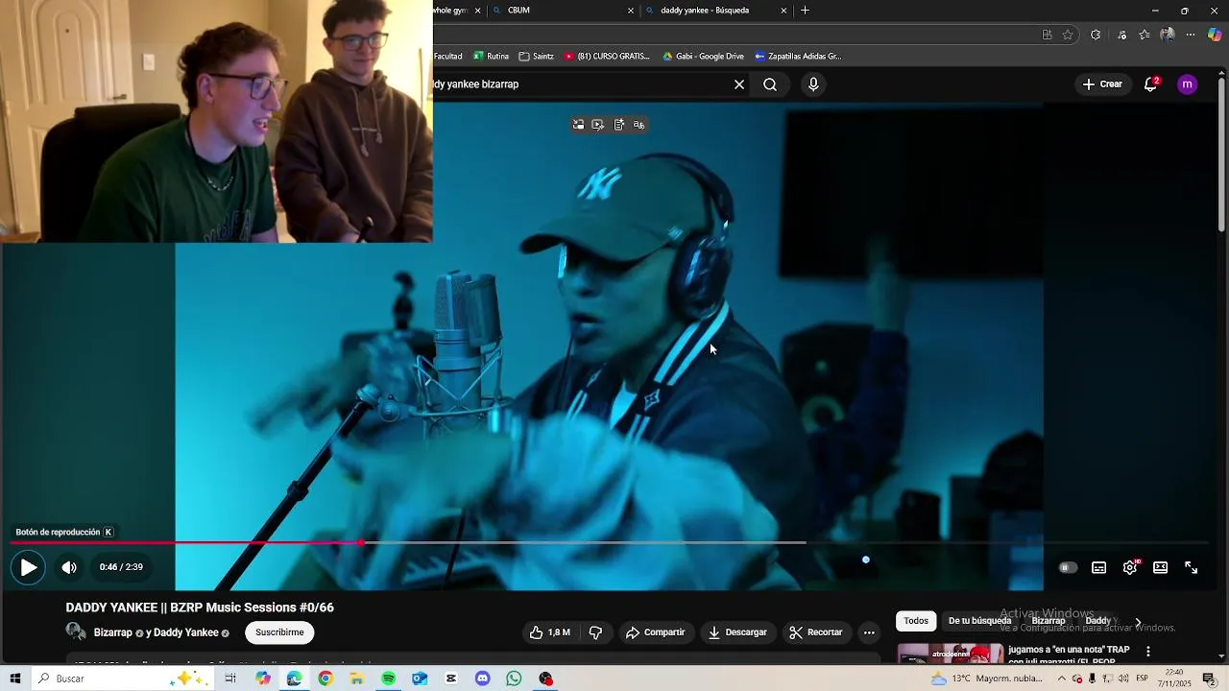Screen dimensions: 1229x691
Task: Show hidden system tray icons
Action: (1062, 679)
